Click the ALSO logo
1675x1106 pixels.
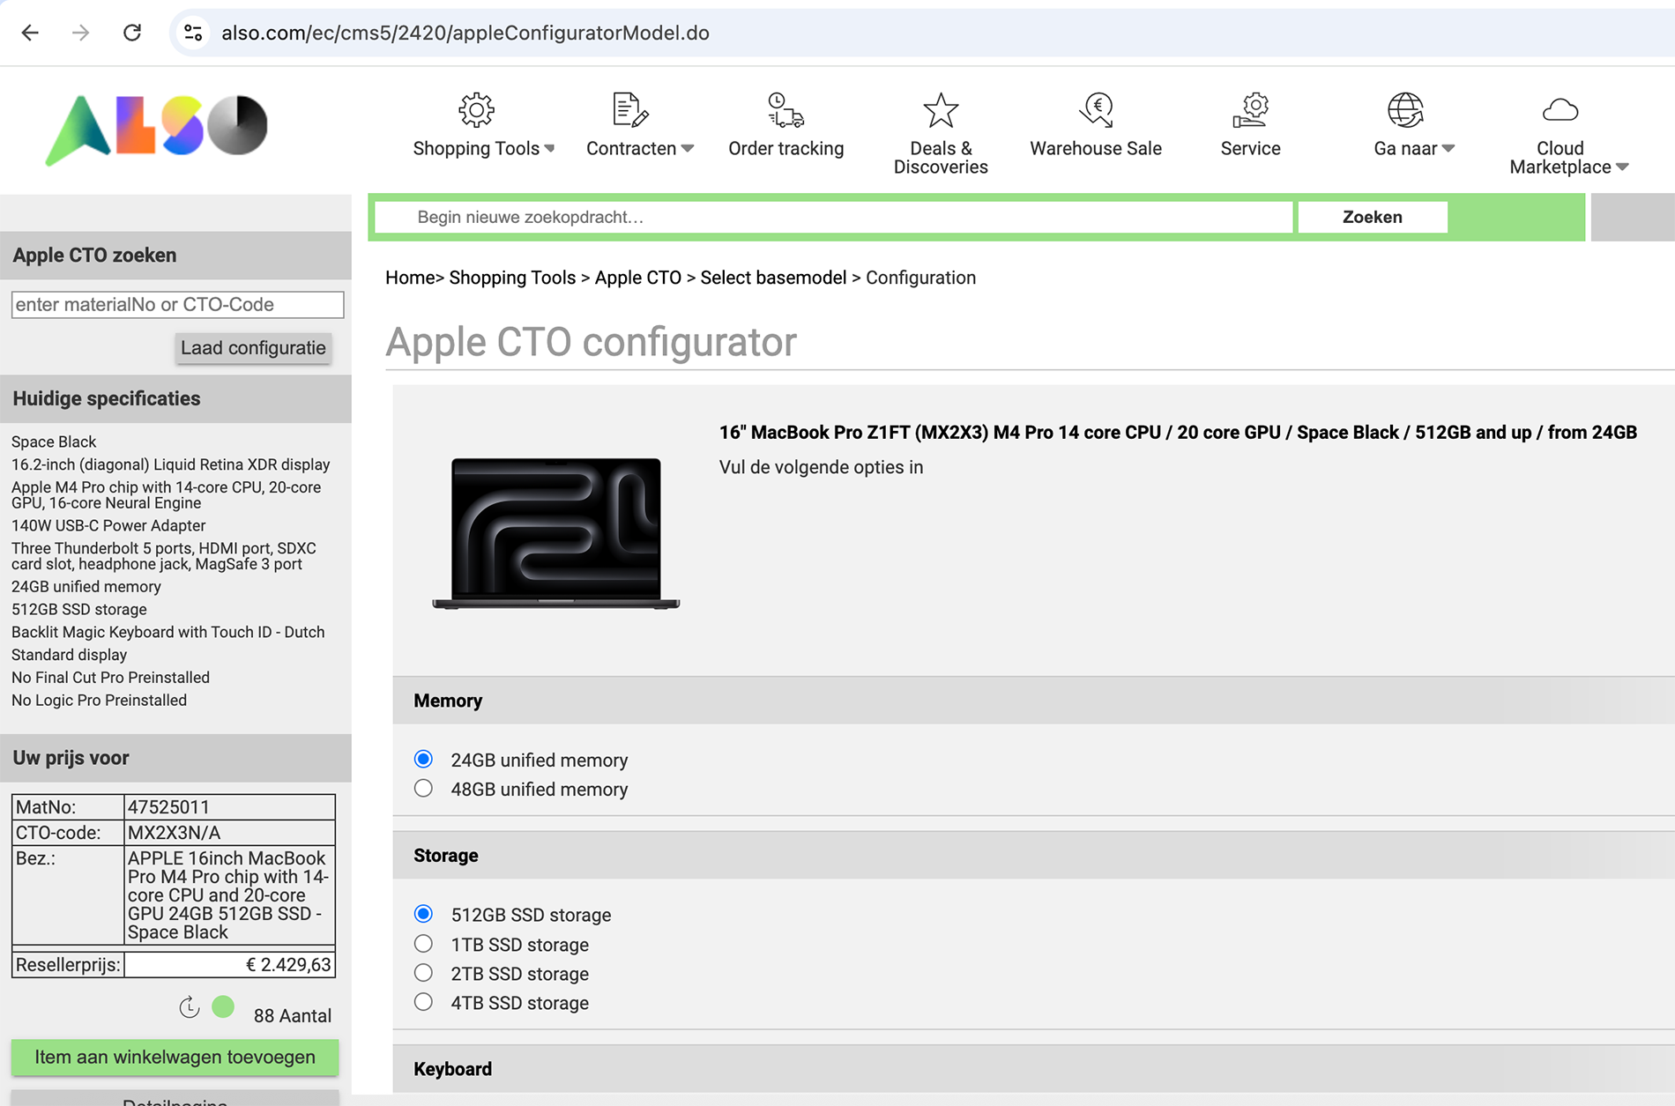point(156,129)
